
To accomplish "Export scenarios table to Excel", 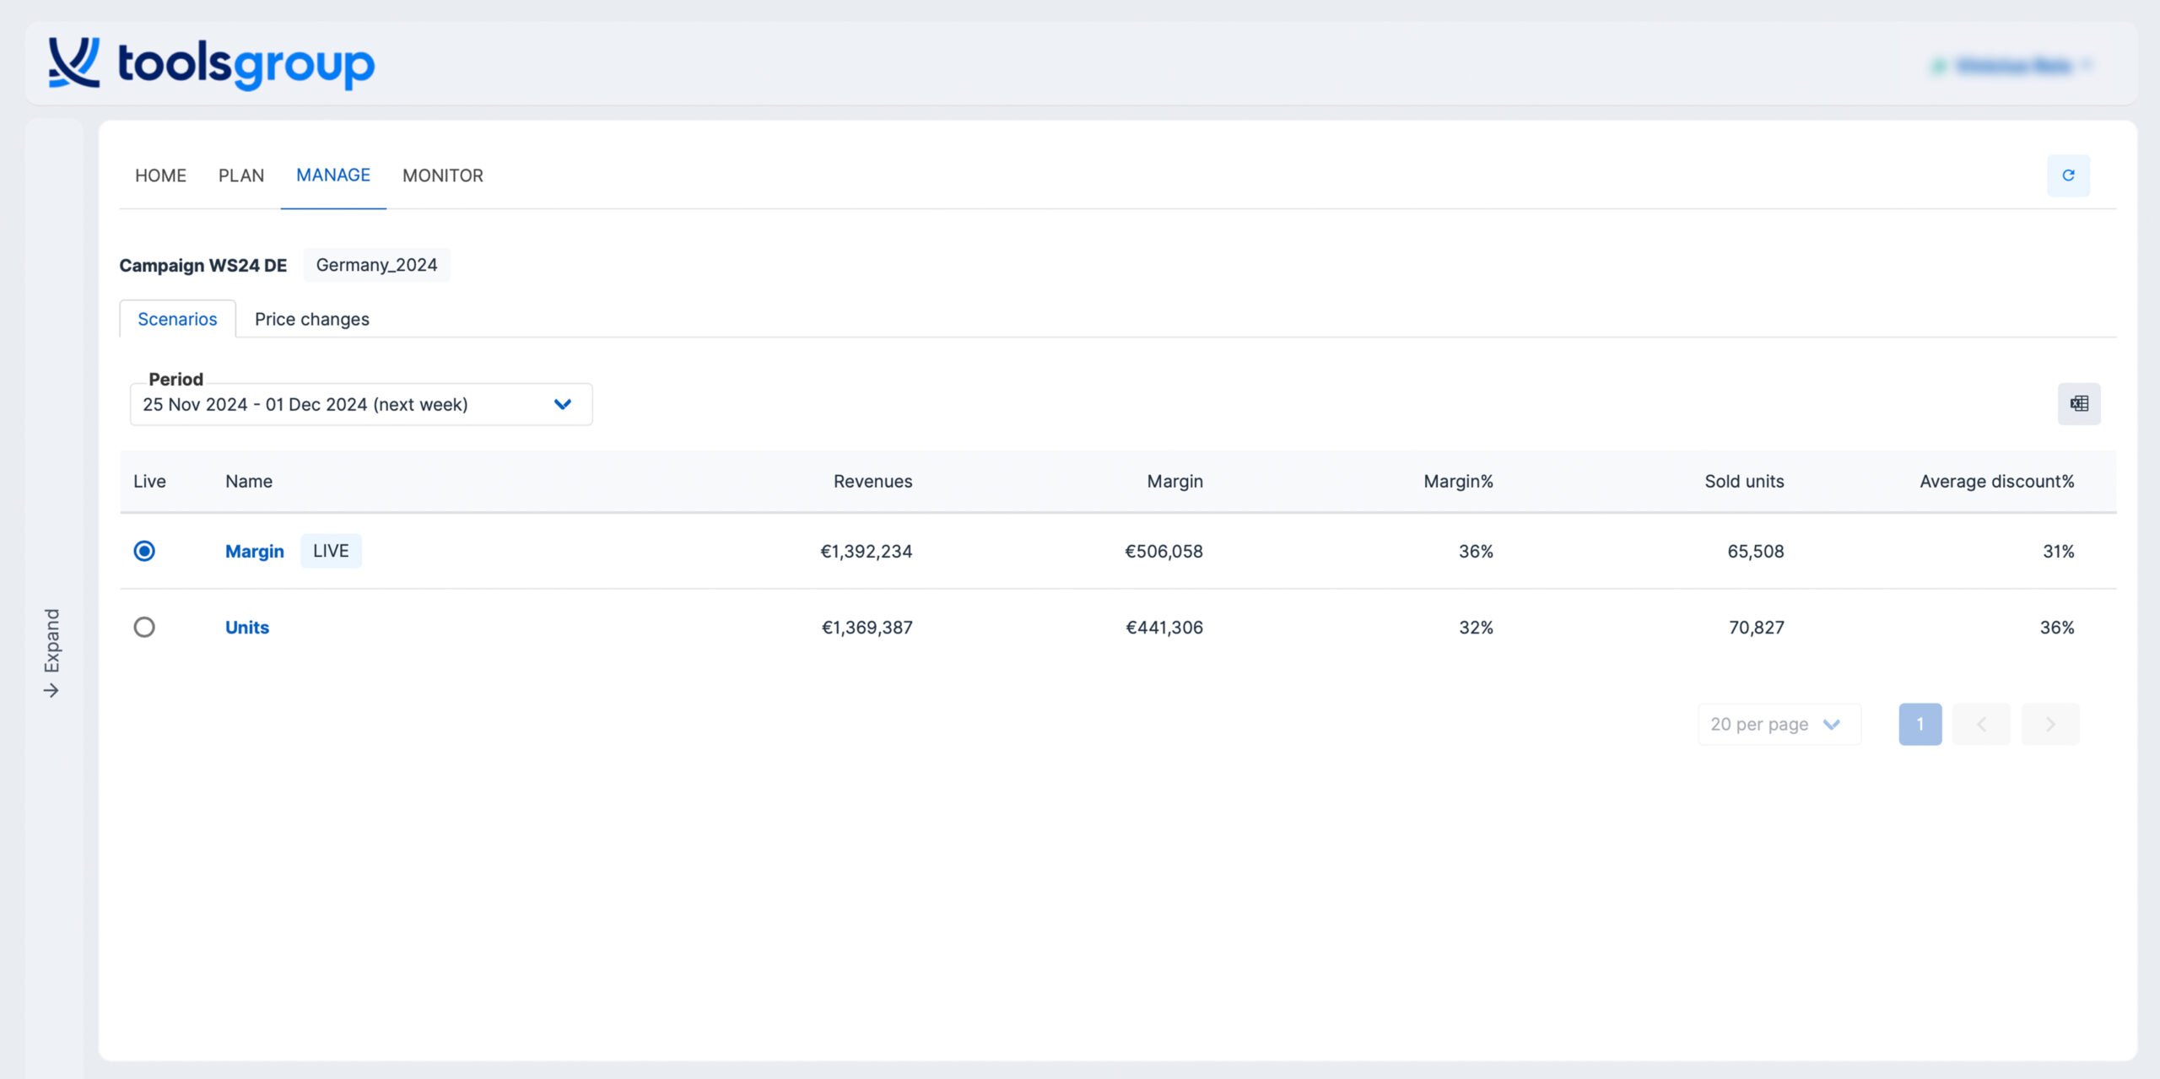I will (2079, 404).
